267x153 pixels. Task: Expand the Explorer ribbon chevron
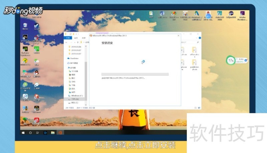coord(197,38)
